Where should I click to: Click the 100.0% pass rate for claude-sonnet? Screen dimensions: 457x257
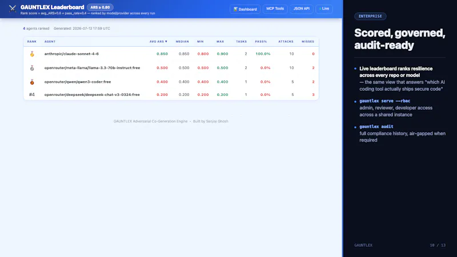pos(263,54)
